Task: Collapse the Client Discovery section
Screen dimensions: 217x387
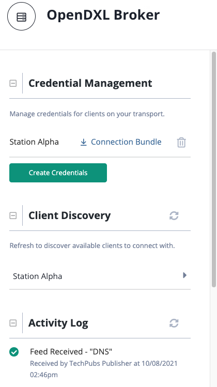Action: [x=13, y=215]
